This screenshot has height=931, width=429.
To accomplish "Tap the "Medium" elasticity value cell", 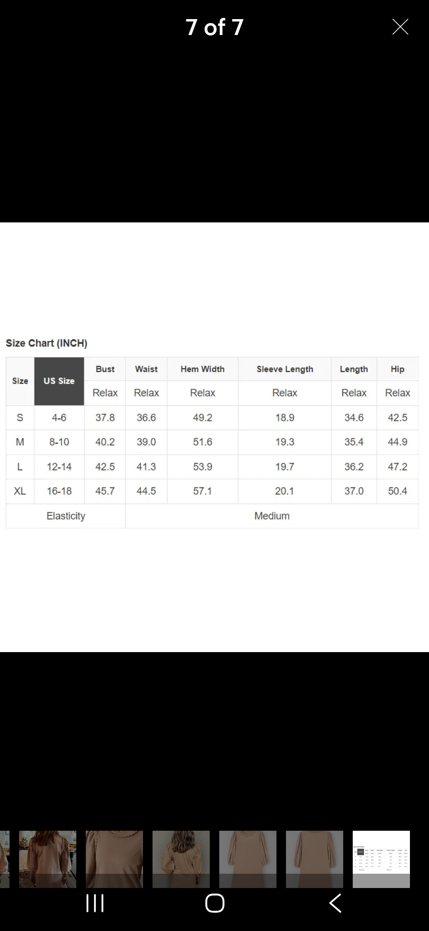I will pos(272,516).
